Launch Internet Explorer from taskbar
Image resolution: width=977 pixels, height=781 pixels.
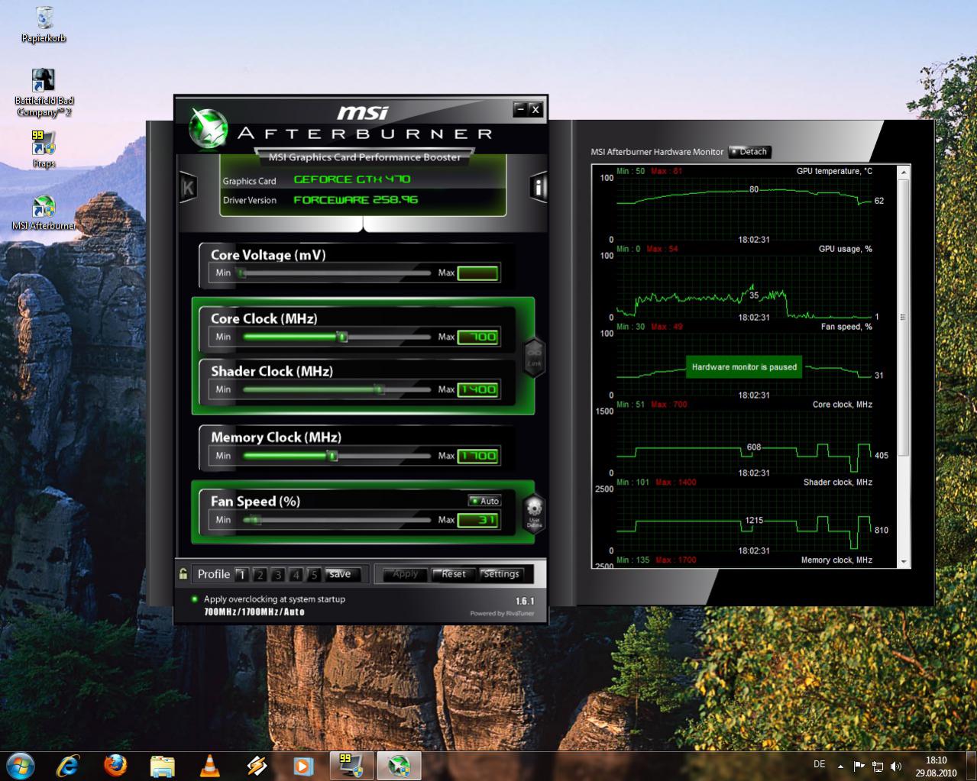(x=67, y=765)
